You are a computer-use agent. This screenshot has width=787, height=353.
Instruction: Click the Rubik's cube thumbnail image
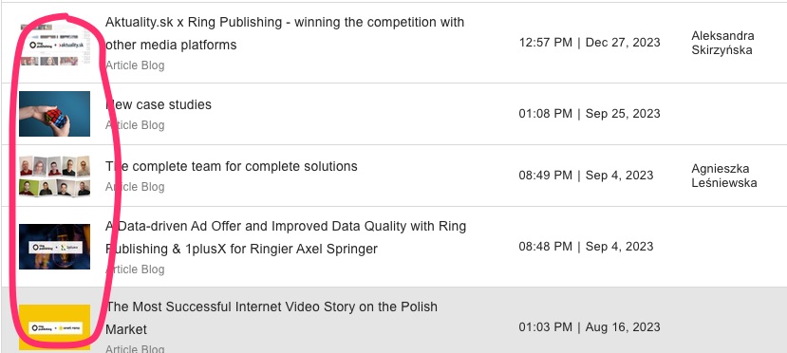click(55, 114)
